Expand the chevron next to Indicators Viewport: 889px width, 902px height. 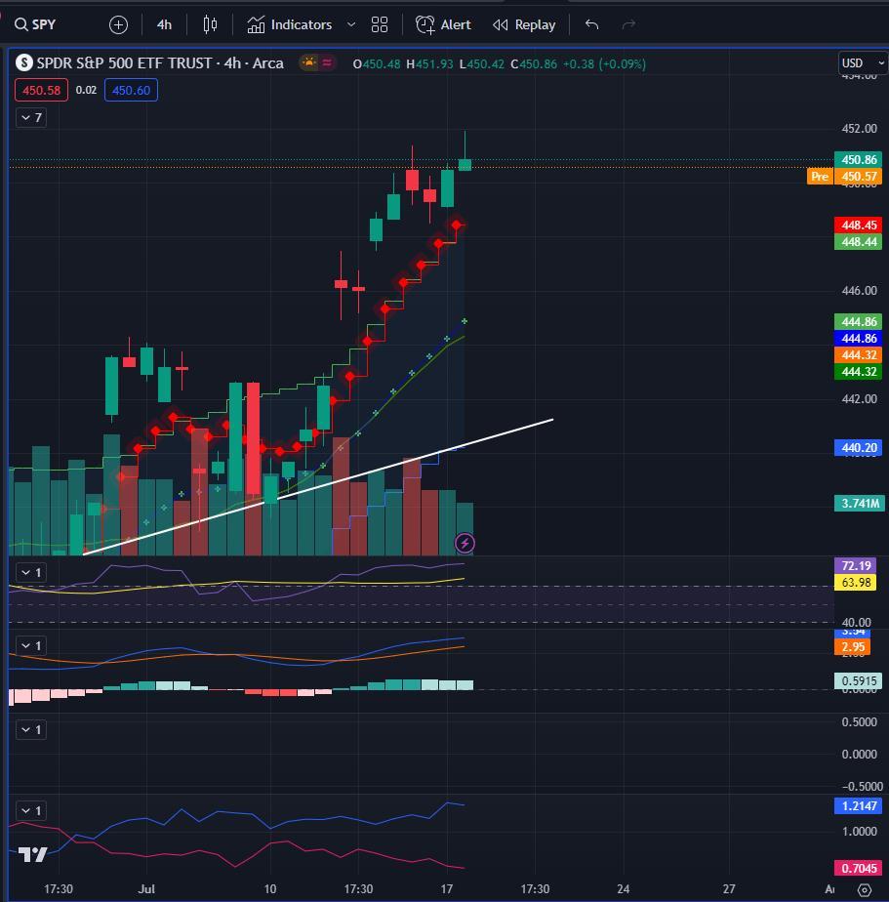pyautogui.click(x=350, y=24)
